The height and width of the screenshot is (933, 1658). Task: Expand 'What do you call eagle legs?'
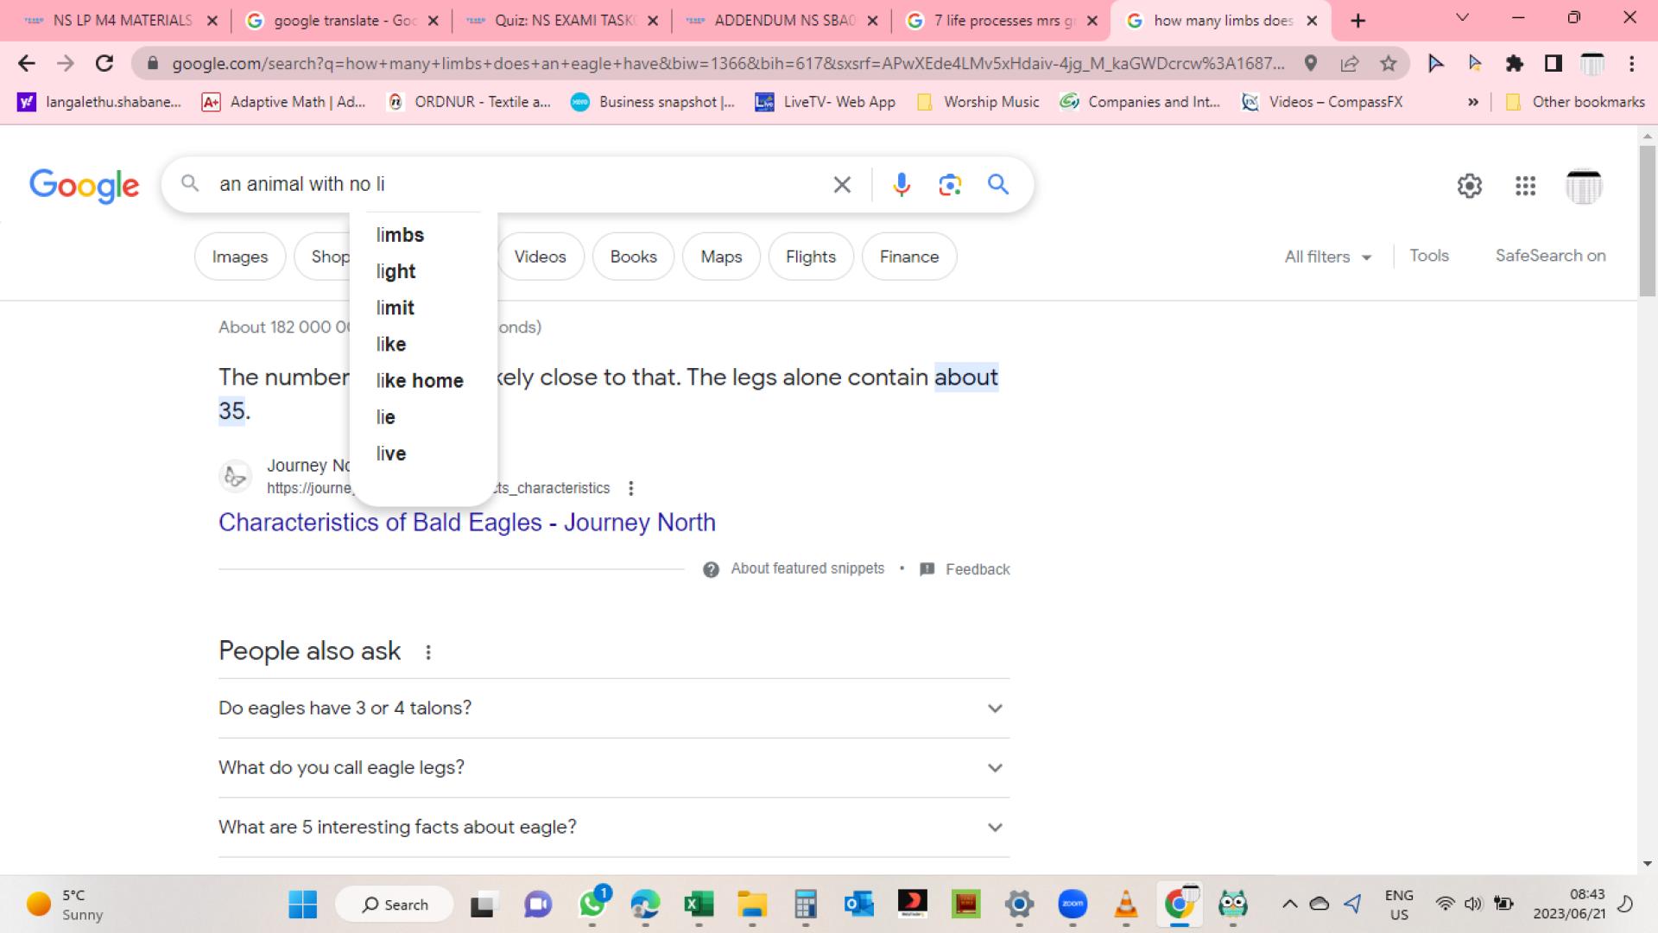click(x=614, y=768)
